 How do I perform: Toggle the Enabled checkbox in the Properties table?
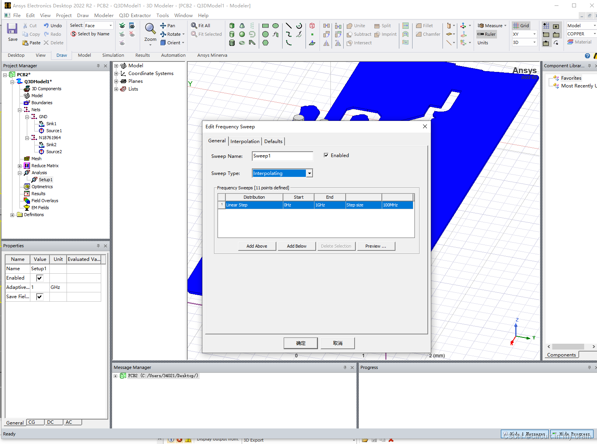click(39, 278)
